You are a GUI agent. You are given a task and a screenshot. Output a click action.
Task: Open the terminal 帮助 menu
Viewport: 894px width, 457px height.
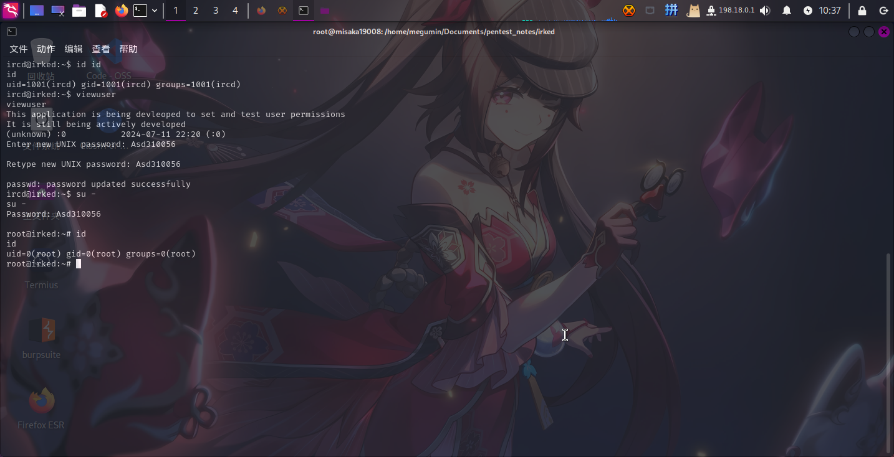[x=128, y=49]
